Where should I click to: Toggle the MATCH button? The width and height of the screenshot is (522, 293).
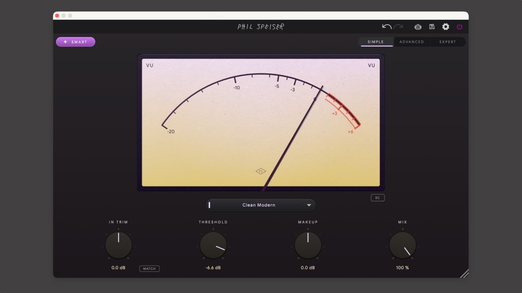[150, 269]
